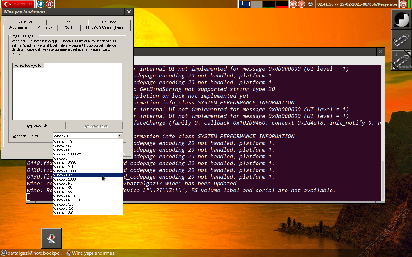Switch to the Uygulamalar tab

18,28
